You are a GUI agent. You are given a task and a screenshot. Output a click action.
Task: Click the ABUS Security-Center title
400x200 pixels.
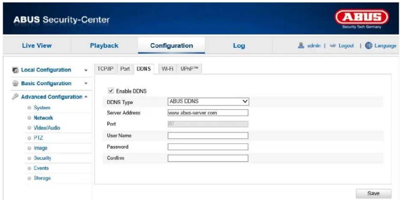(62, 20)
